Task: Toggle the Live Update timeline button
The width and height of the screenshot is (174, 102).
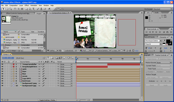Action: 48,58
